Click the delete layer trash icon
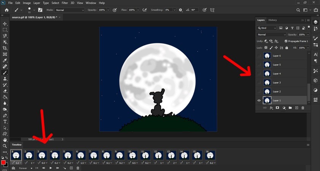The height and width of the screenshot is (171, 320). point(303,108)
